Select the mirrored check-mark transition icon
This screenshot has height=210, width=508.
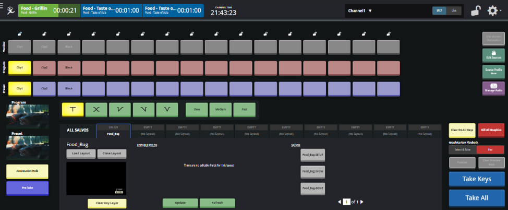click(143, 110)
